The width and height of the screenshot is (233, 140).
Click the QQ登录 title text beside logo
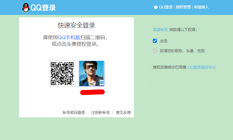point(43,7)
